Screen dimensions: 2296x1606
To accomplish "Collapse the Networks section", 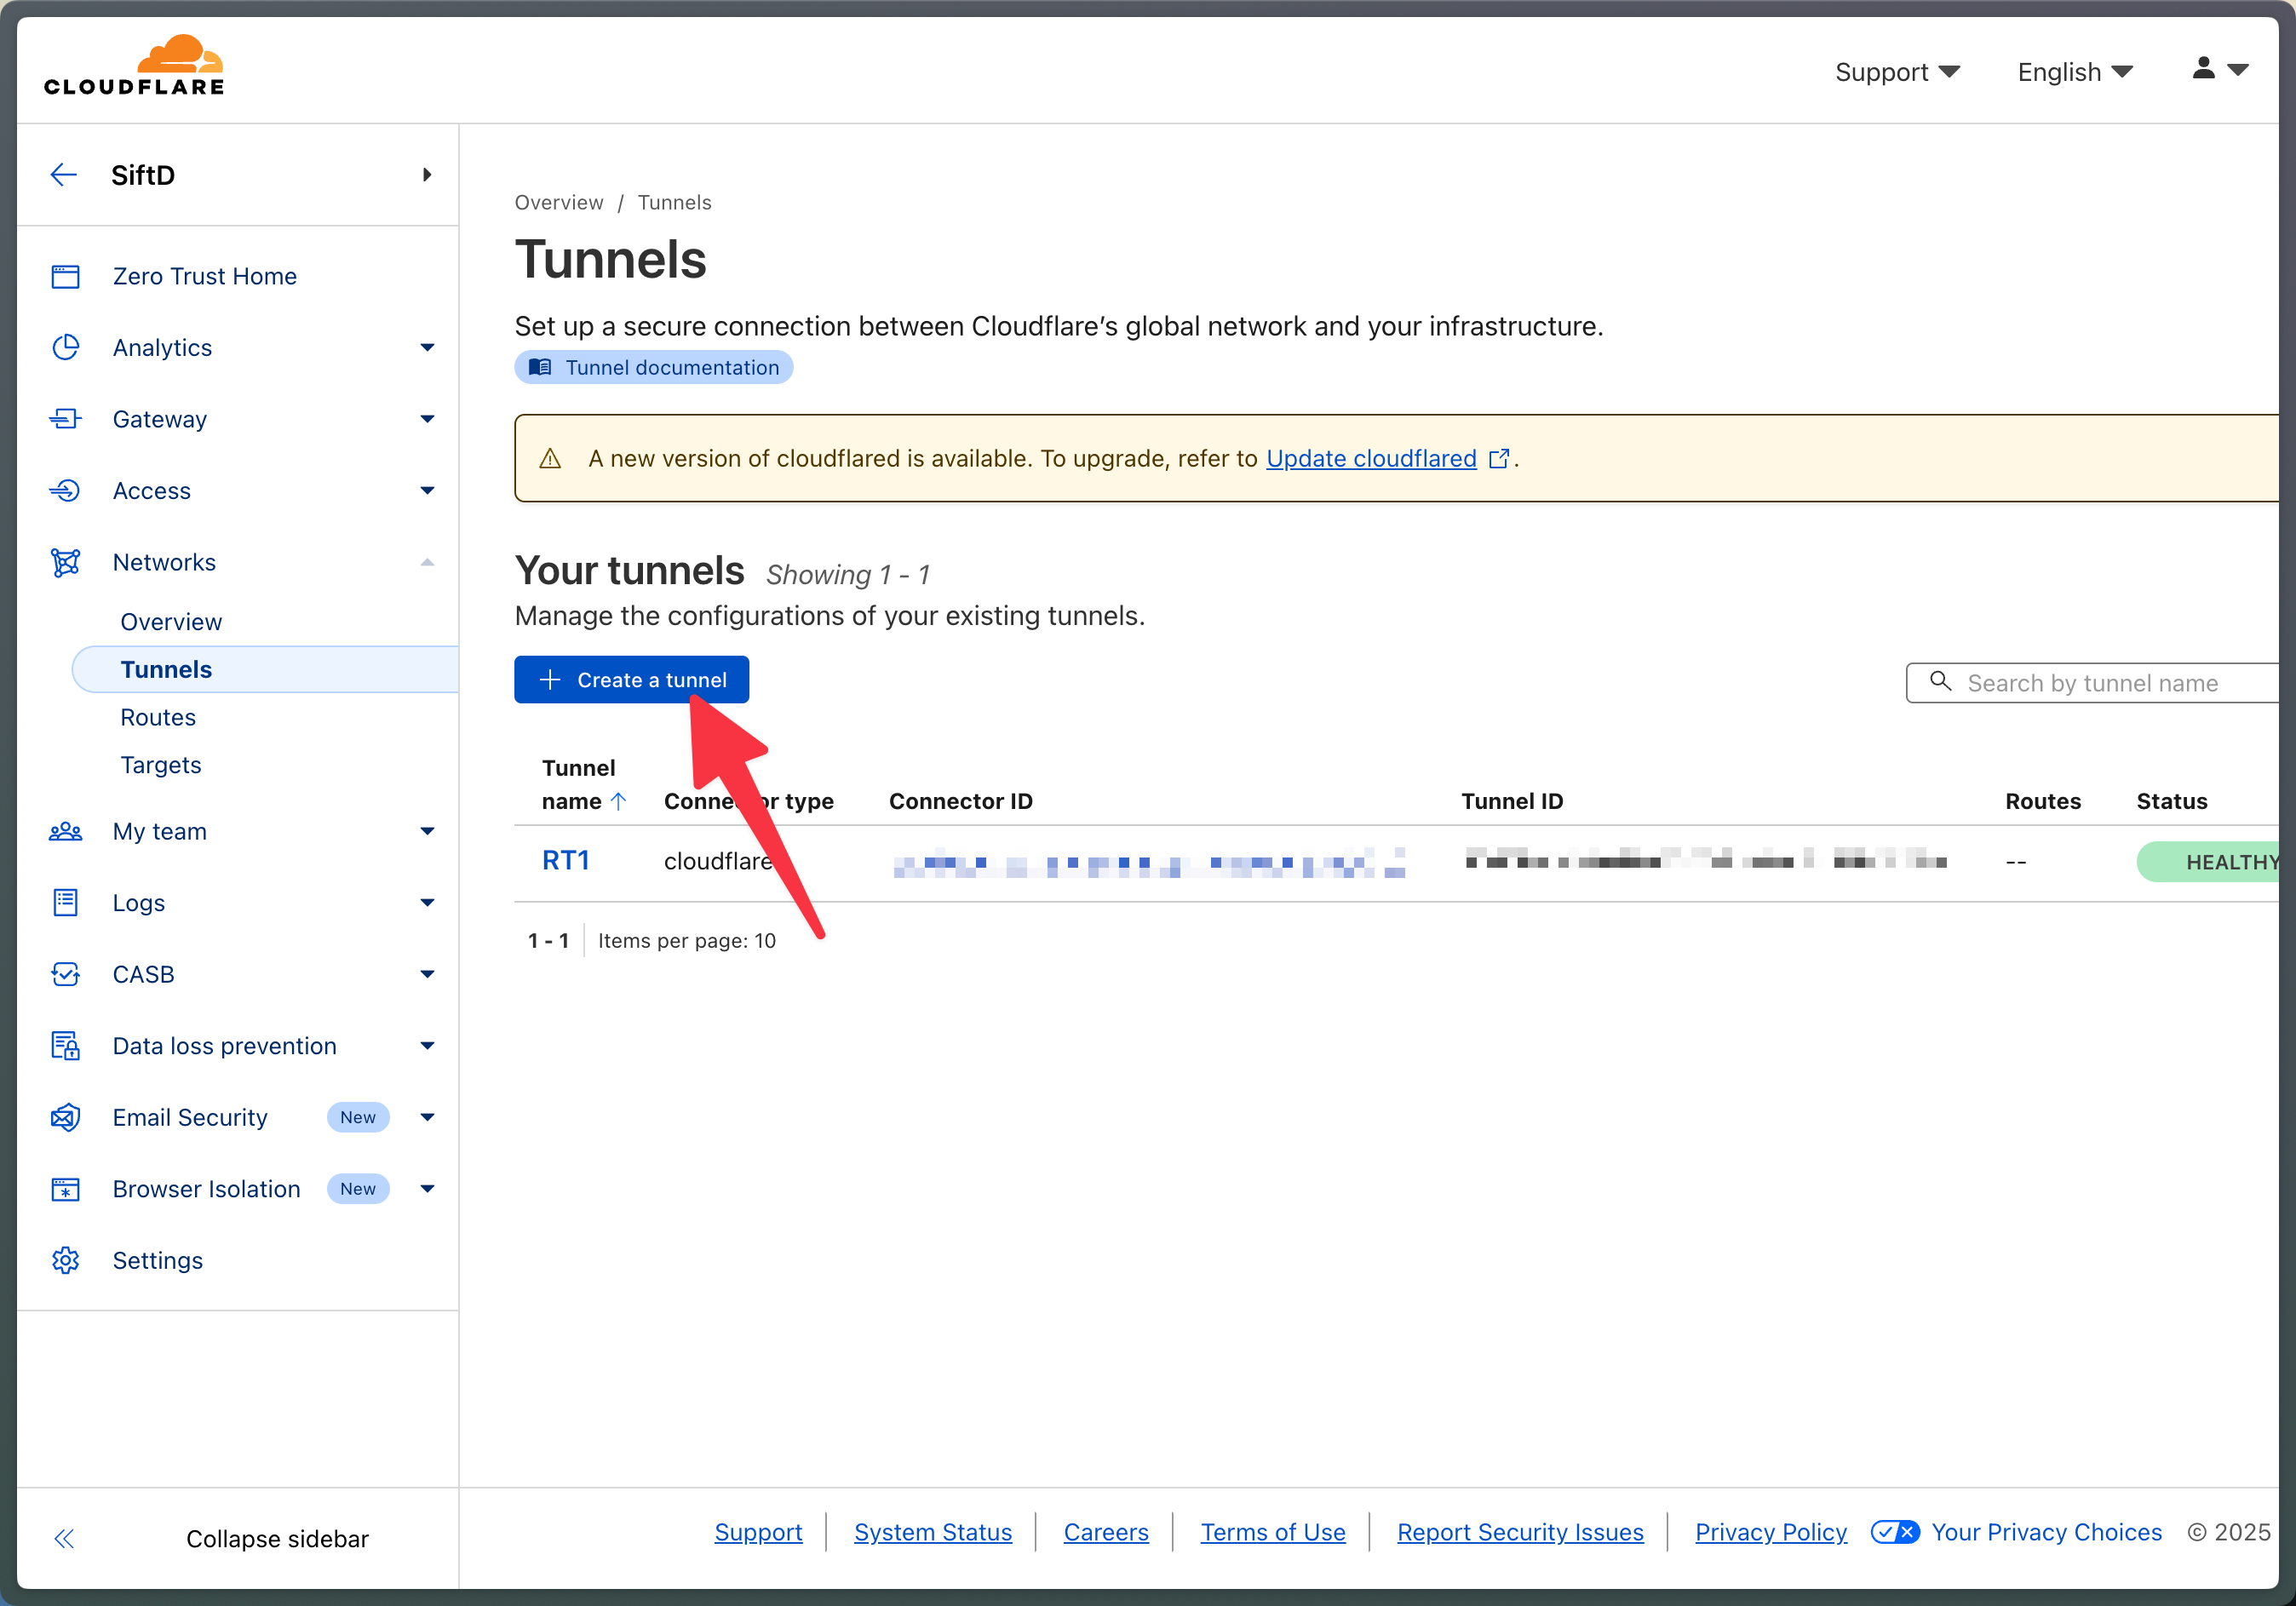I will click(x=428, y=562).
